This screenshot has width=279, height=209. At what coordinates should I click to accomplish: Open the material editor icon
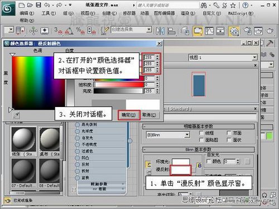(x=234, y=31)
